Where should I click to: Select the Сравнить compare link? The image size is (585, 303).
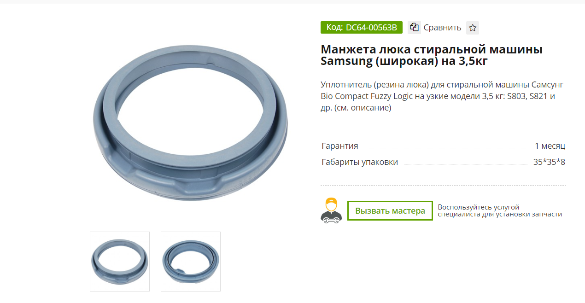442,28
